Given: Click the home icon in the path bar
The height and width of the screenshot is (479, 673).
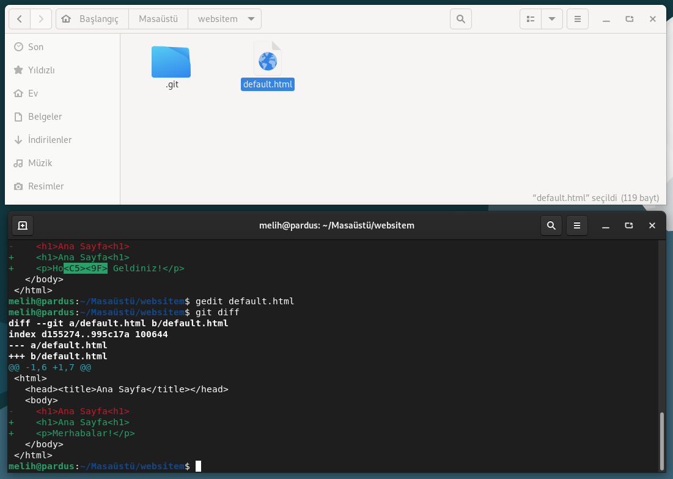Looking at the screenshot, I should 66,19.
